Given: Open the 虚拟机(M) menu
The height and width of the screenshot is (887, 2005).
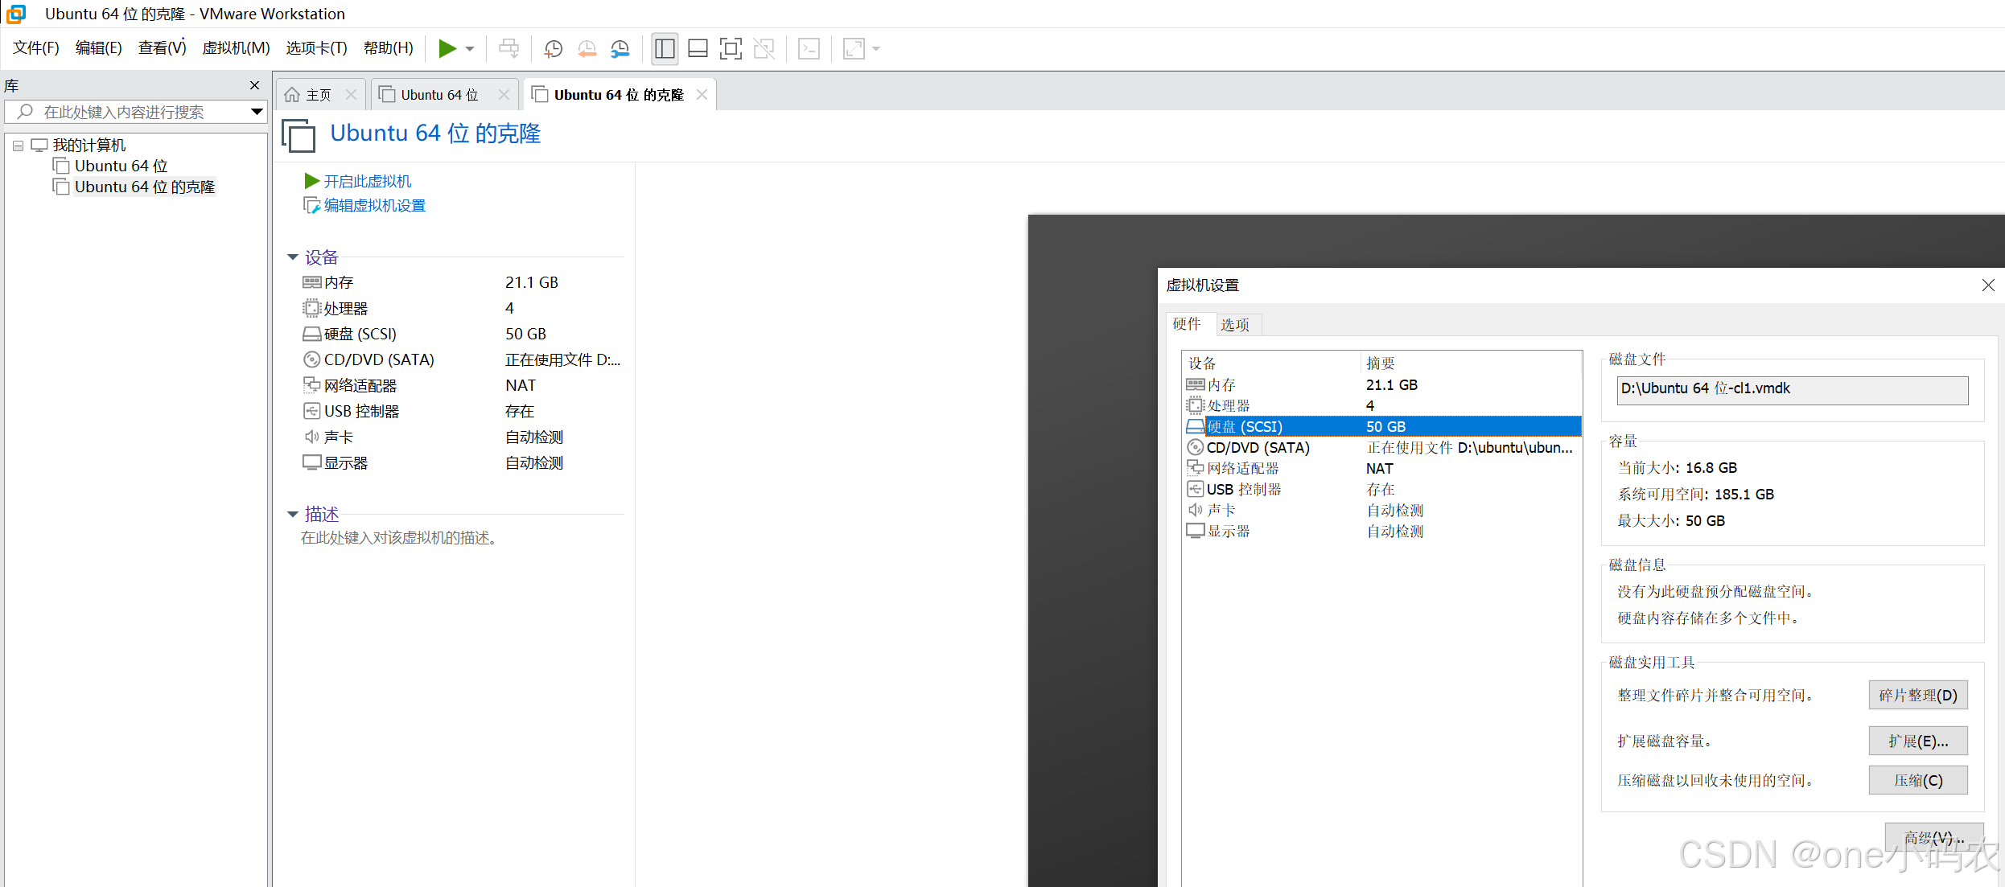Looking at the screenshot, I should coord(236,48).
